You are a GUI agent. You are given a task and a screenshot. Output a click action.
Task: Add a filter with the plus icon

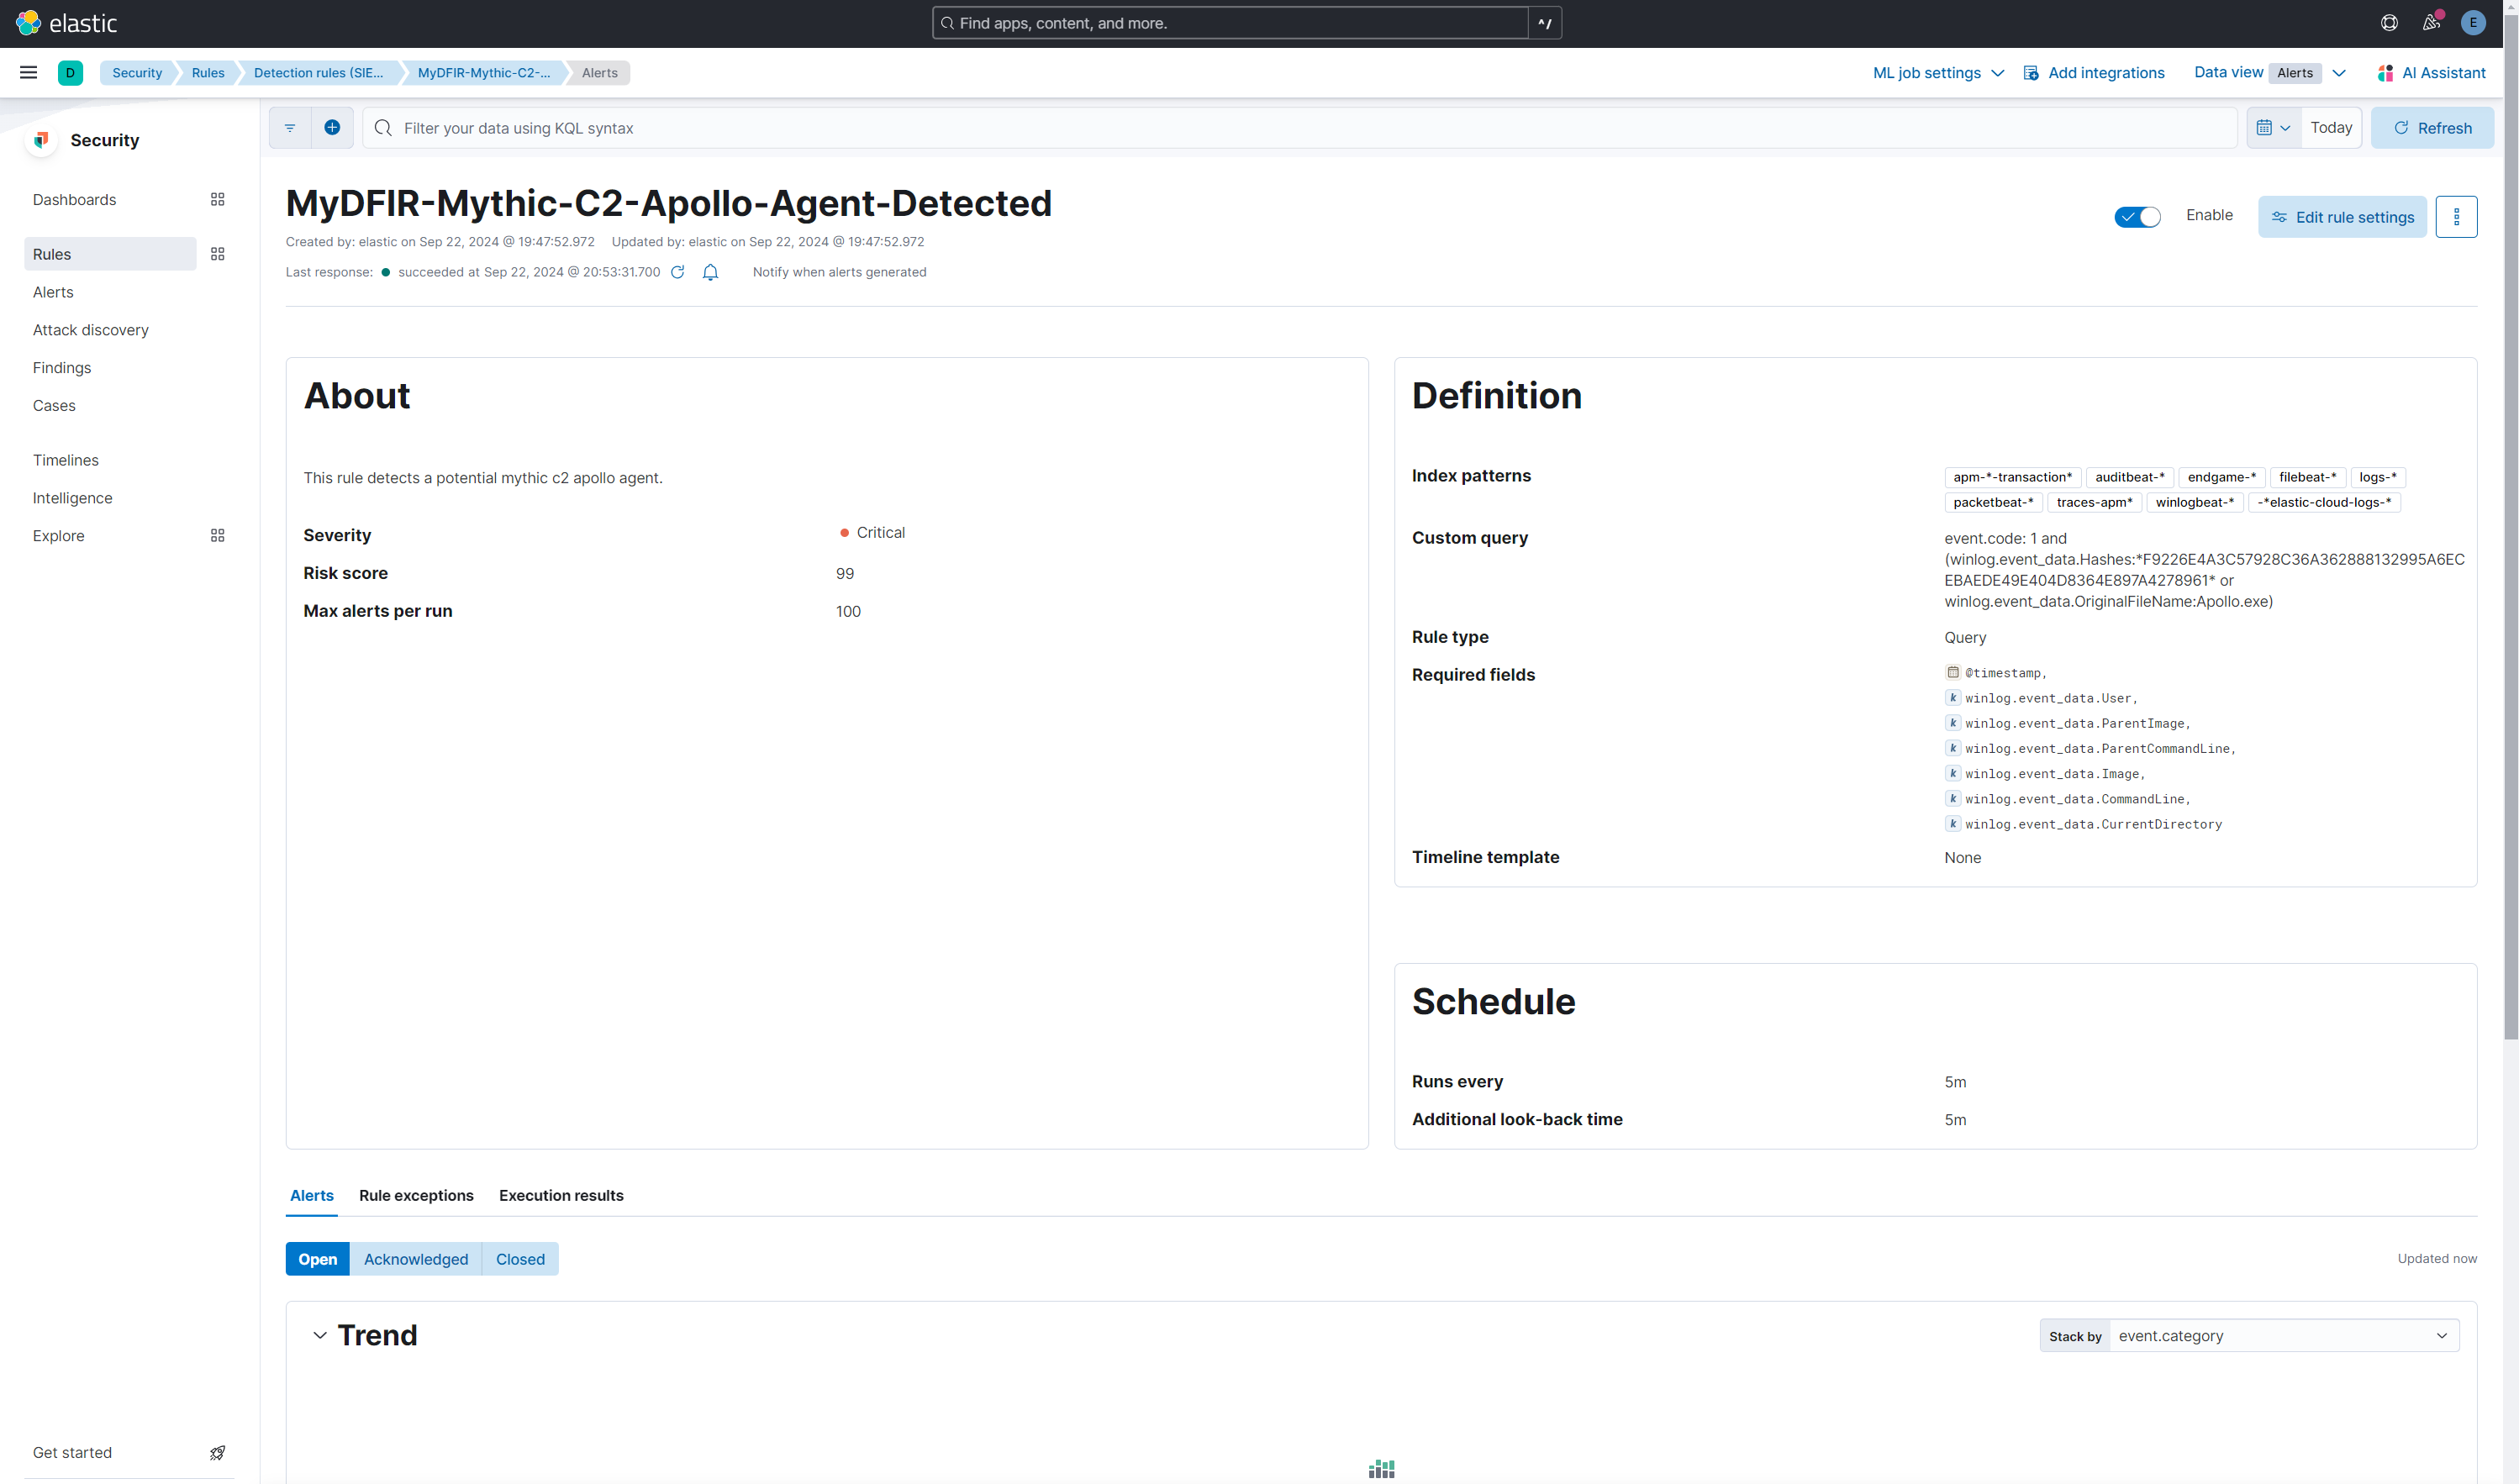click(332, 128)
